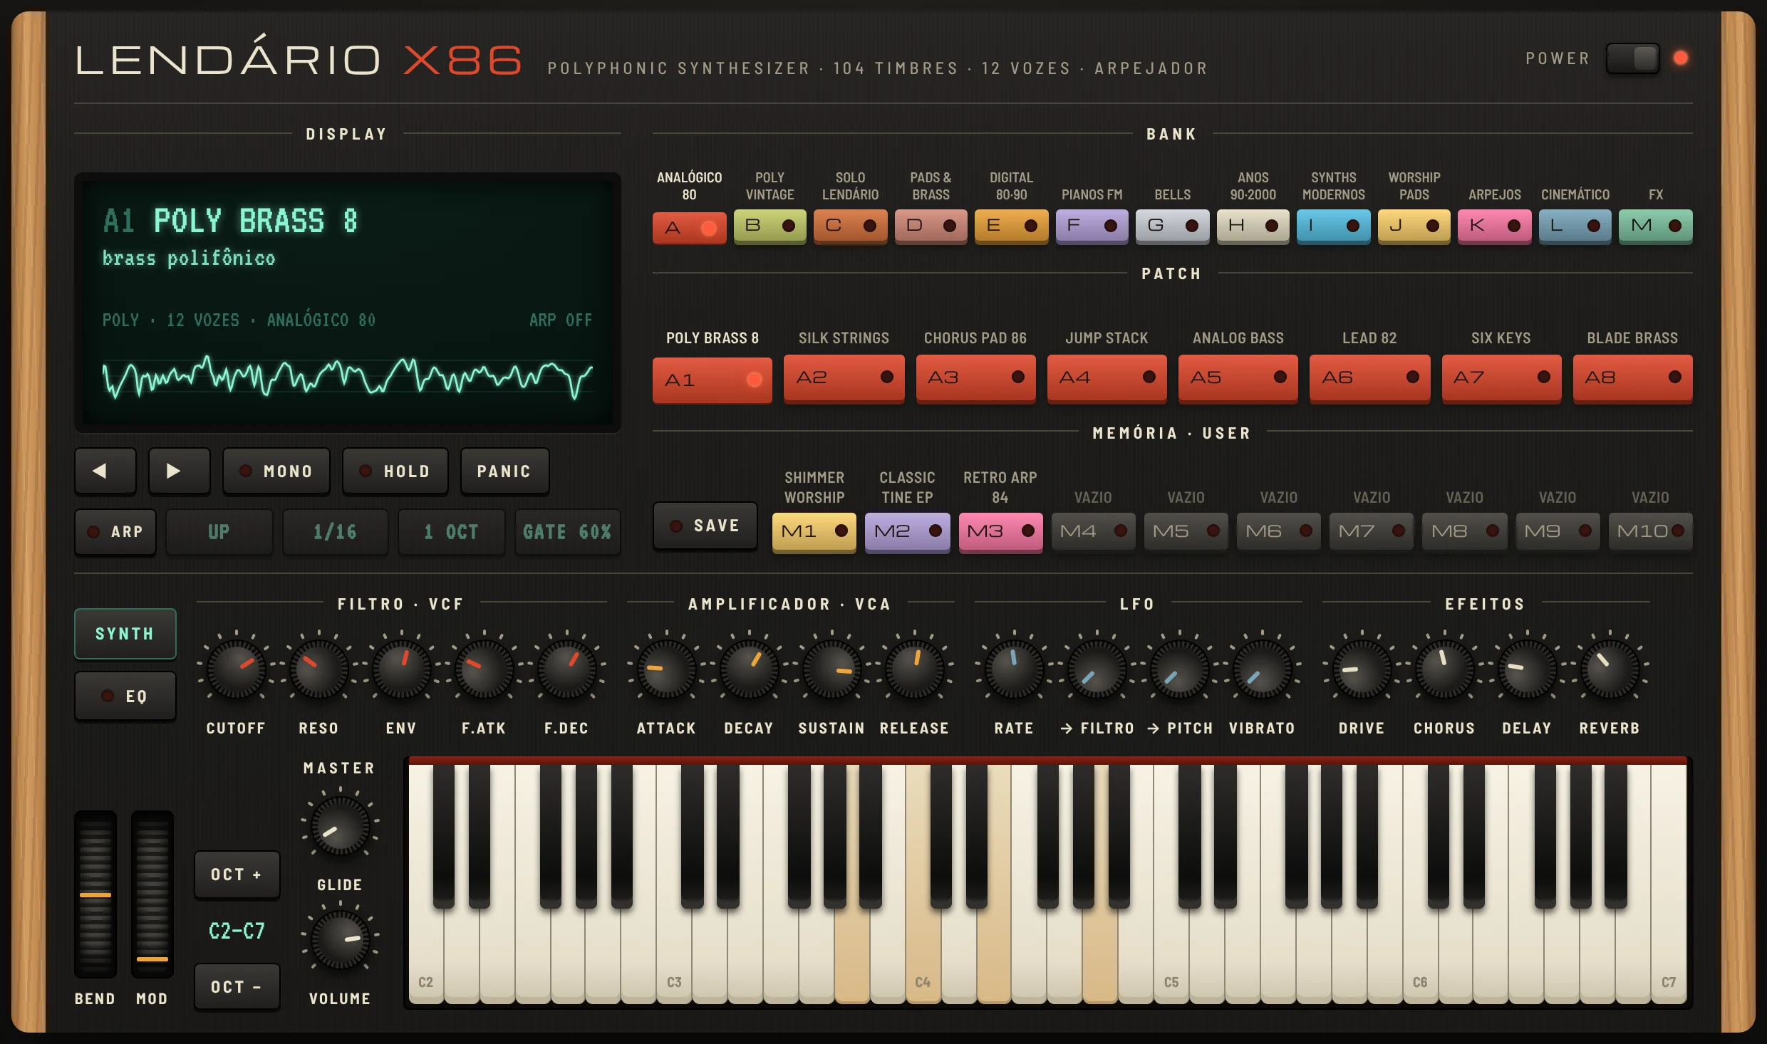Click the SUSTAIN knob

(831, 669)
